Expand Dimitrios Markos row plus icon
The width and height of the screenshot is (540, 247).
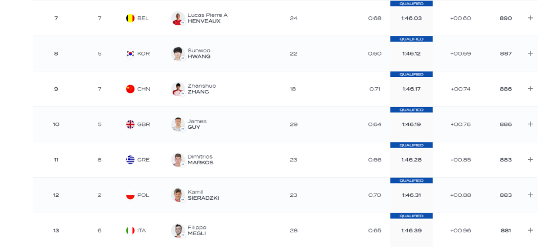click(x=530, y=159)
